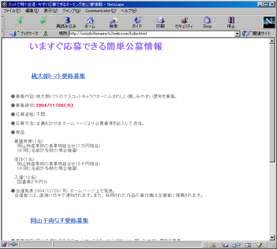This screenshot has width=277, height=249.
Task: Open Newsgroups from the component bar
Action: 236,245
